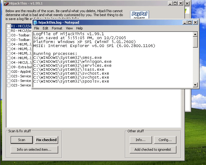Close the background window behind HijackThis
The width and height of the screenshot is (206, 165).
point(187,4)
